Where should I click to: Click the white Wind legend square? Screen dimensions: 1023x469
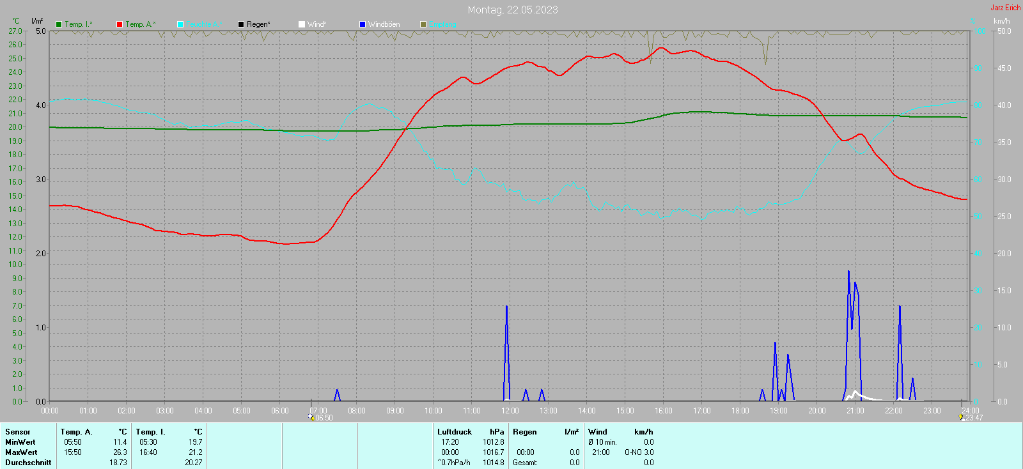tap(302, 24)
